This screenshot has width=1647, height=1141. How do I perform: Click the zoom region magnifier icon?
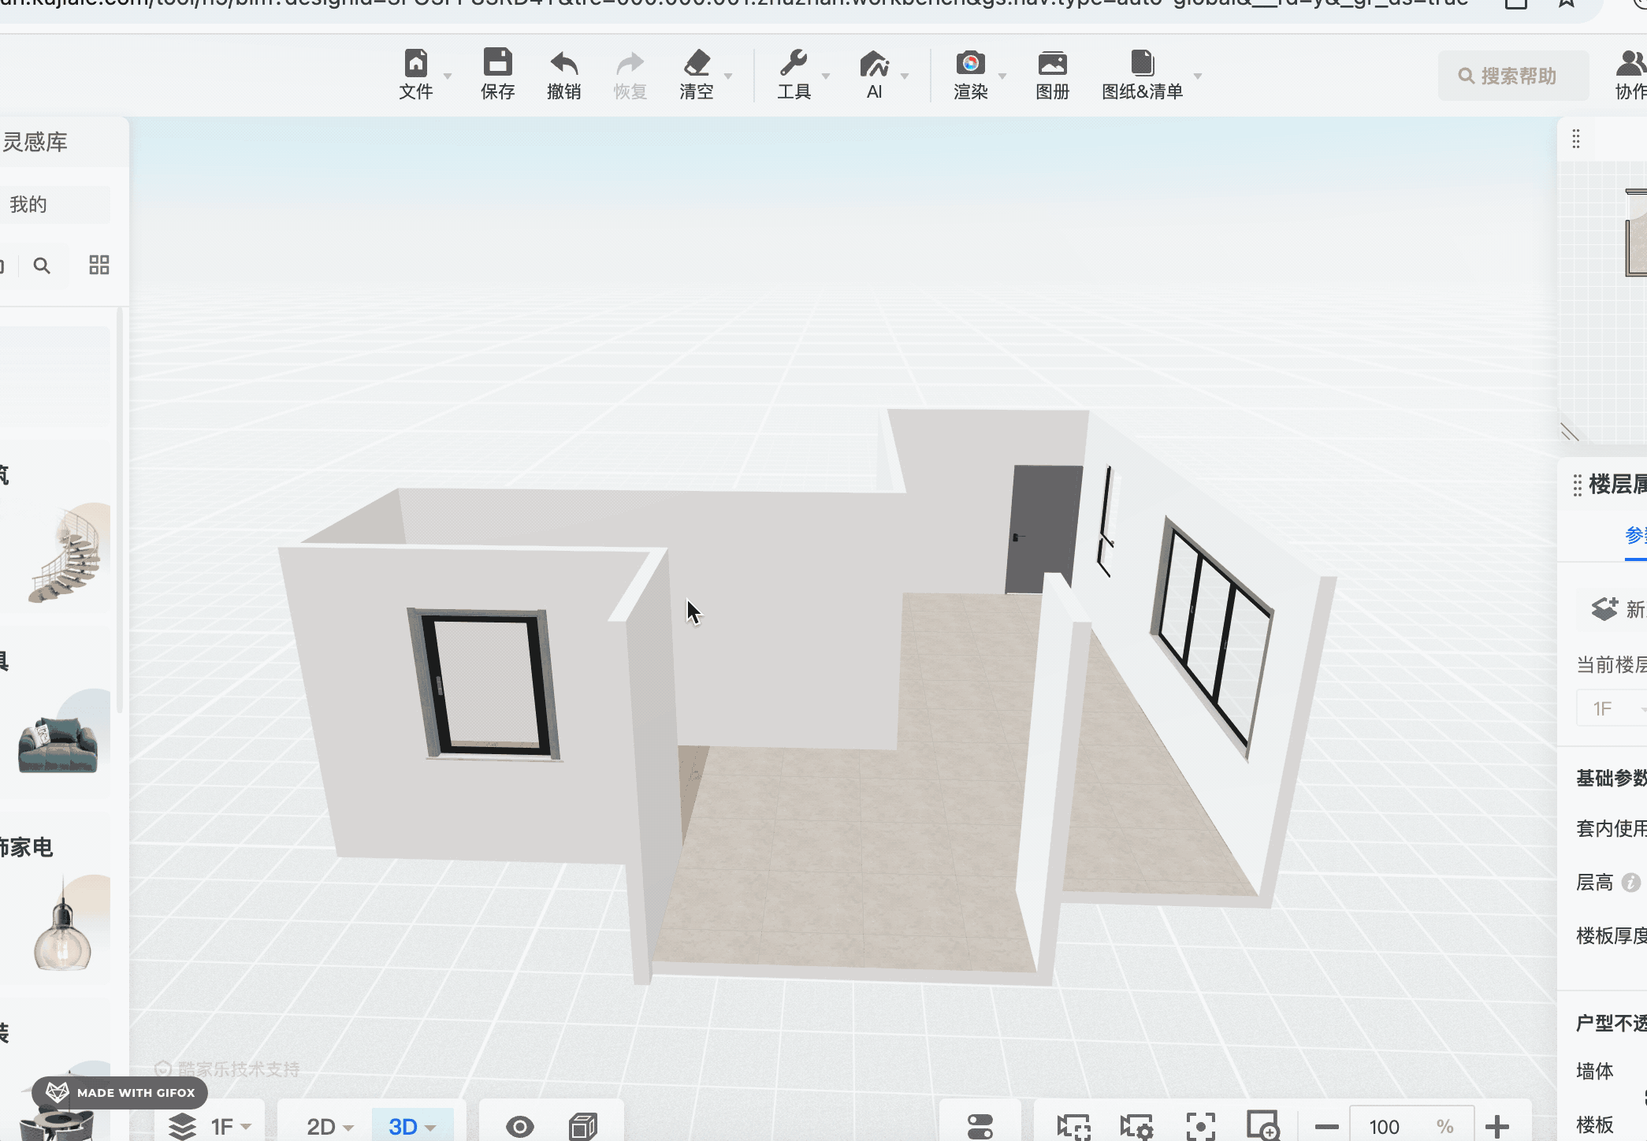1263,1126
